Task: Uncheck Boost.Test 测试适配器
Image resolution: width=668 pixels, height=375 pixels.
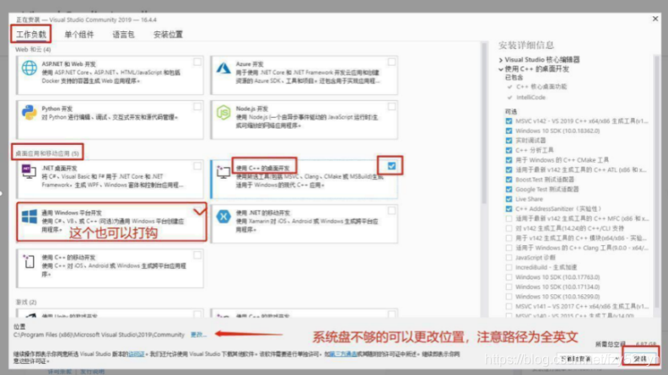Action: pyautogui.click(x=509, y=179)
